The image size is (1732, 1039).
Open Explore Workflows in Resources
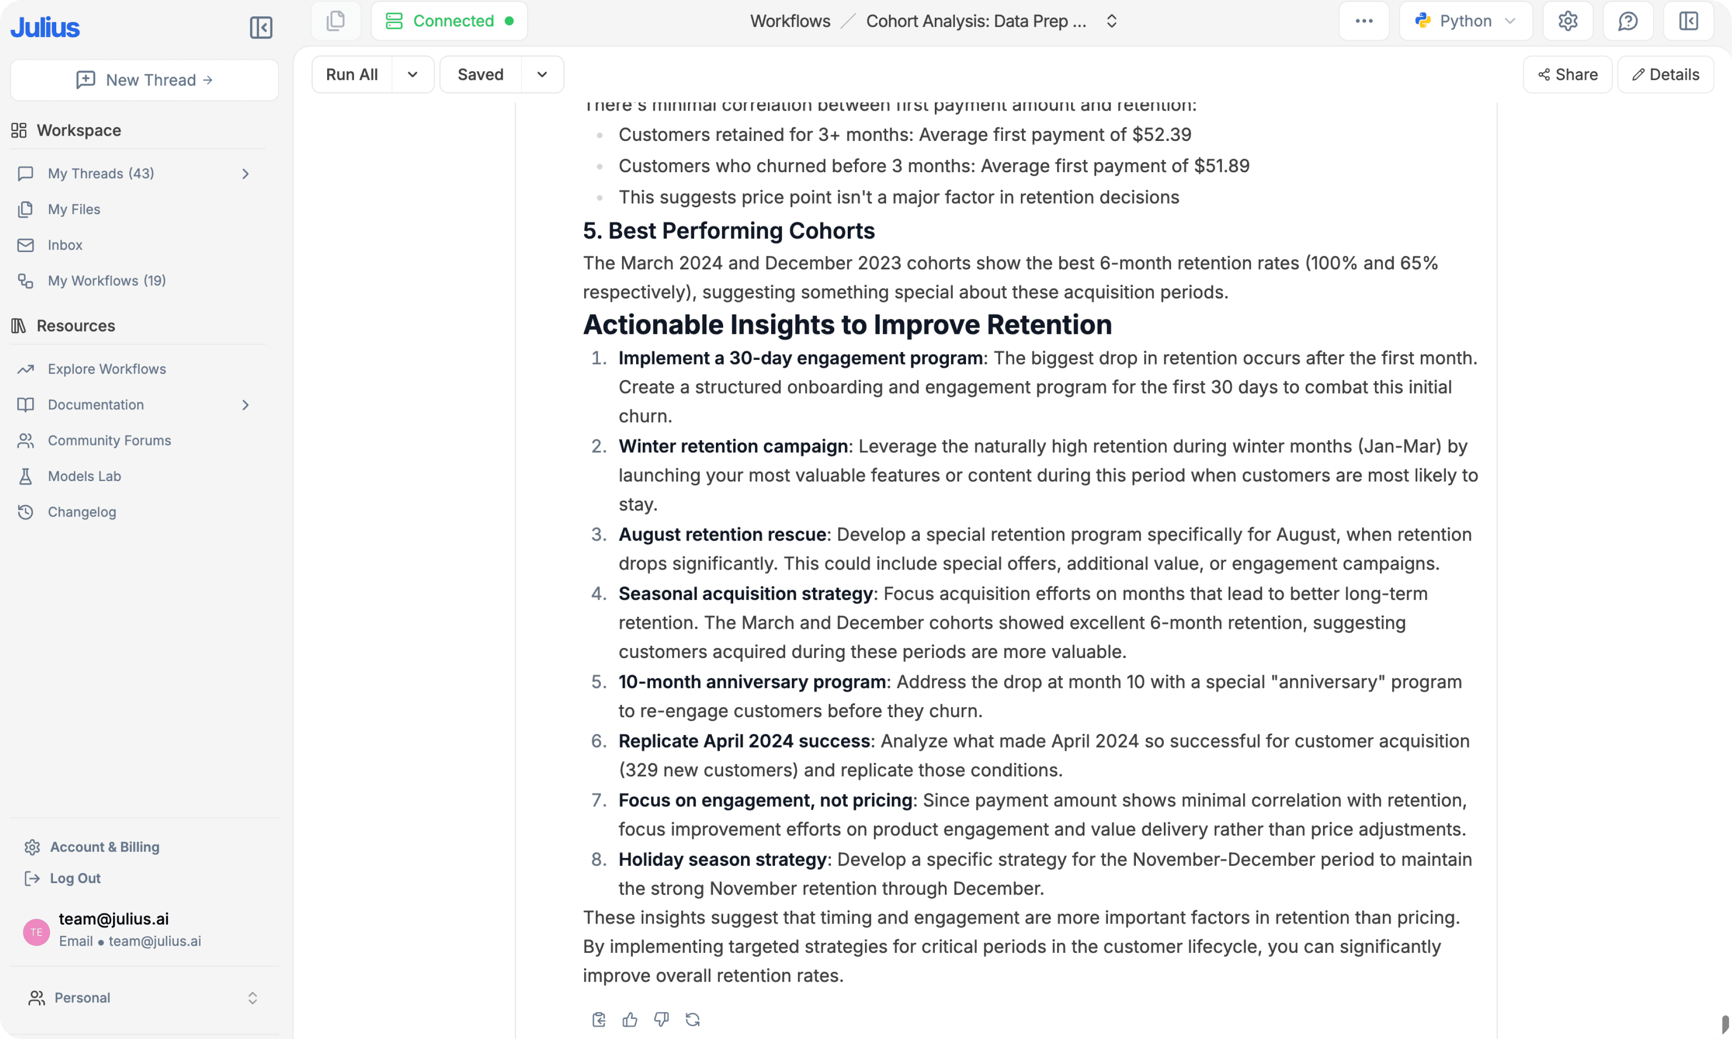point(106,369)
